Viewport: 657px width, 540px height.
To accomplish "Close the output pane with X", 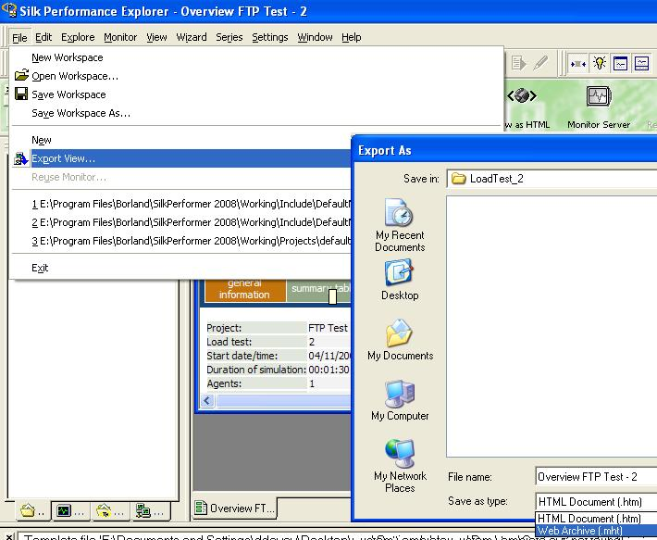I will click(x=9, y=535).
